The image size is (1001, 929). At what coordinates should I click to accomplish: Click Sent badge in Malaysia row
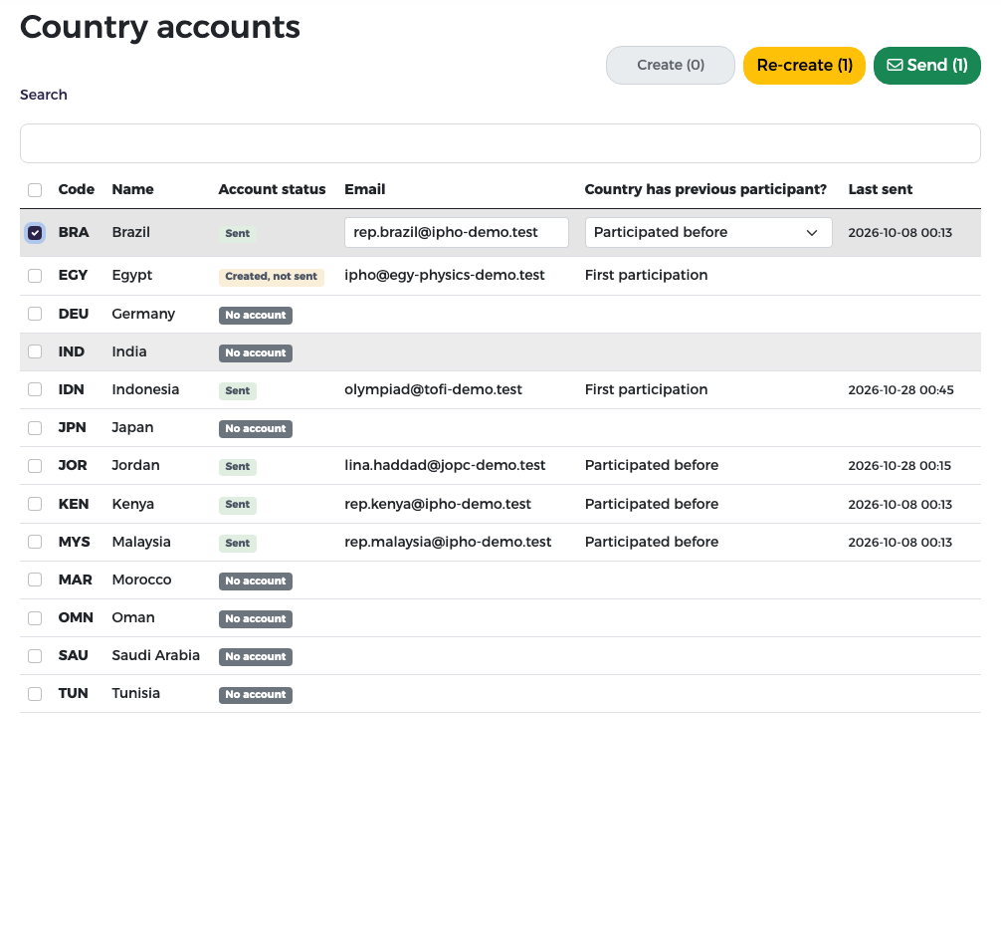pos(238,543)
